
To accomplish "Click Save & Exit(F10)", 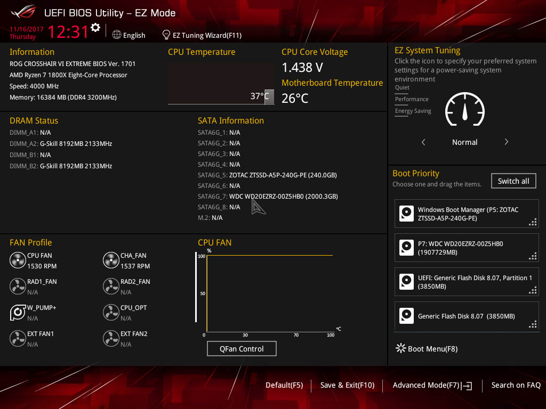I will 347,386.
